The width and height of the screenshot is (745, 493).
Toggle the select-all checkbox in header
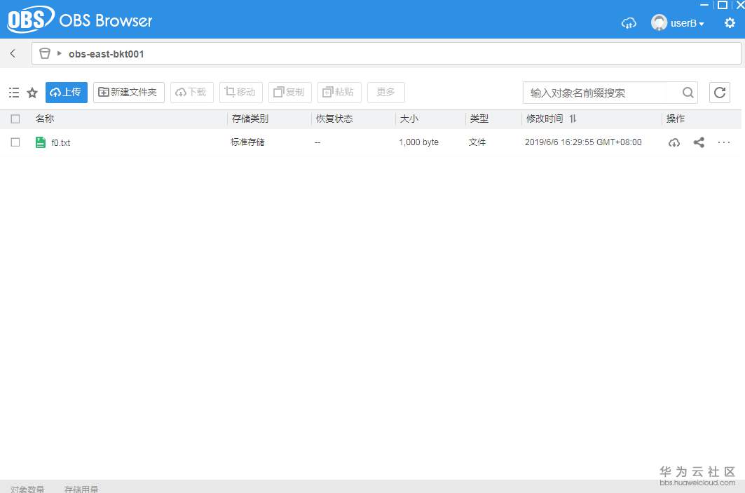coord(15,119)
